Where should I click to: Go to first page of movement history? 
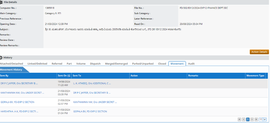[239, 119]
